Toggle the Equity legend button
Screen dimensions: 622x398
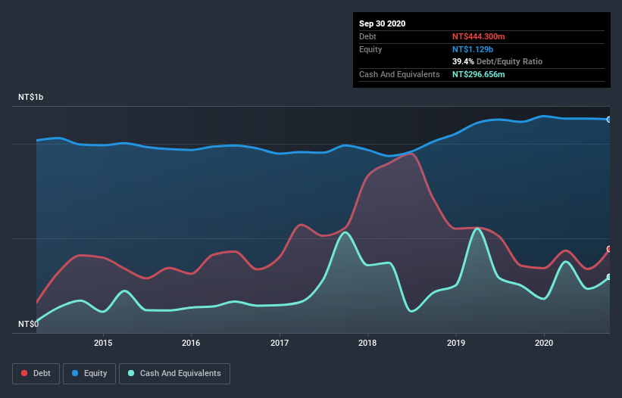pyautogui.click(x=89, y=374)
